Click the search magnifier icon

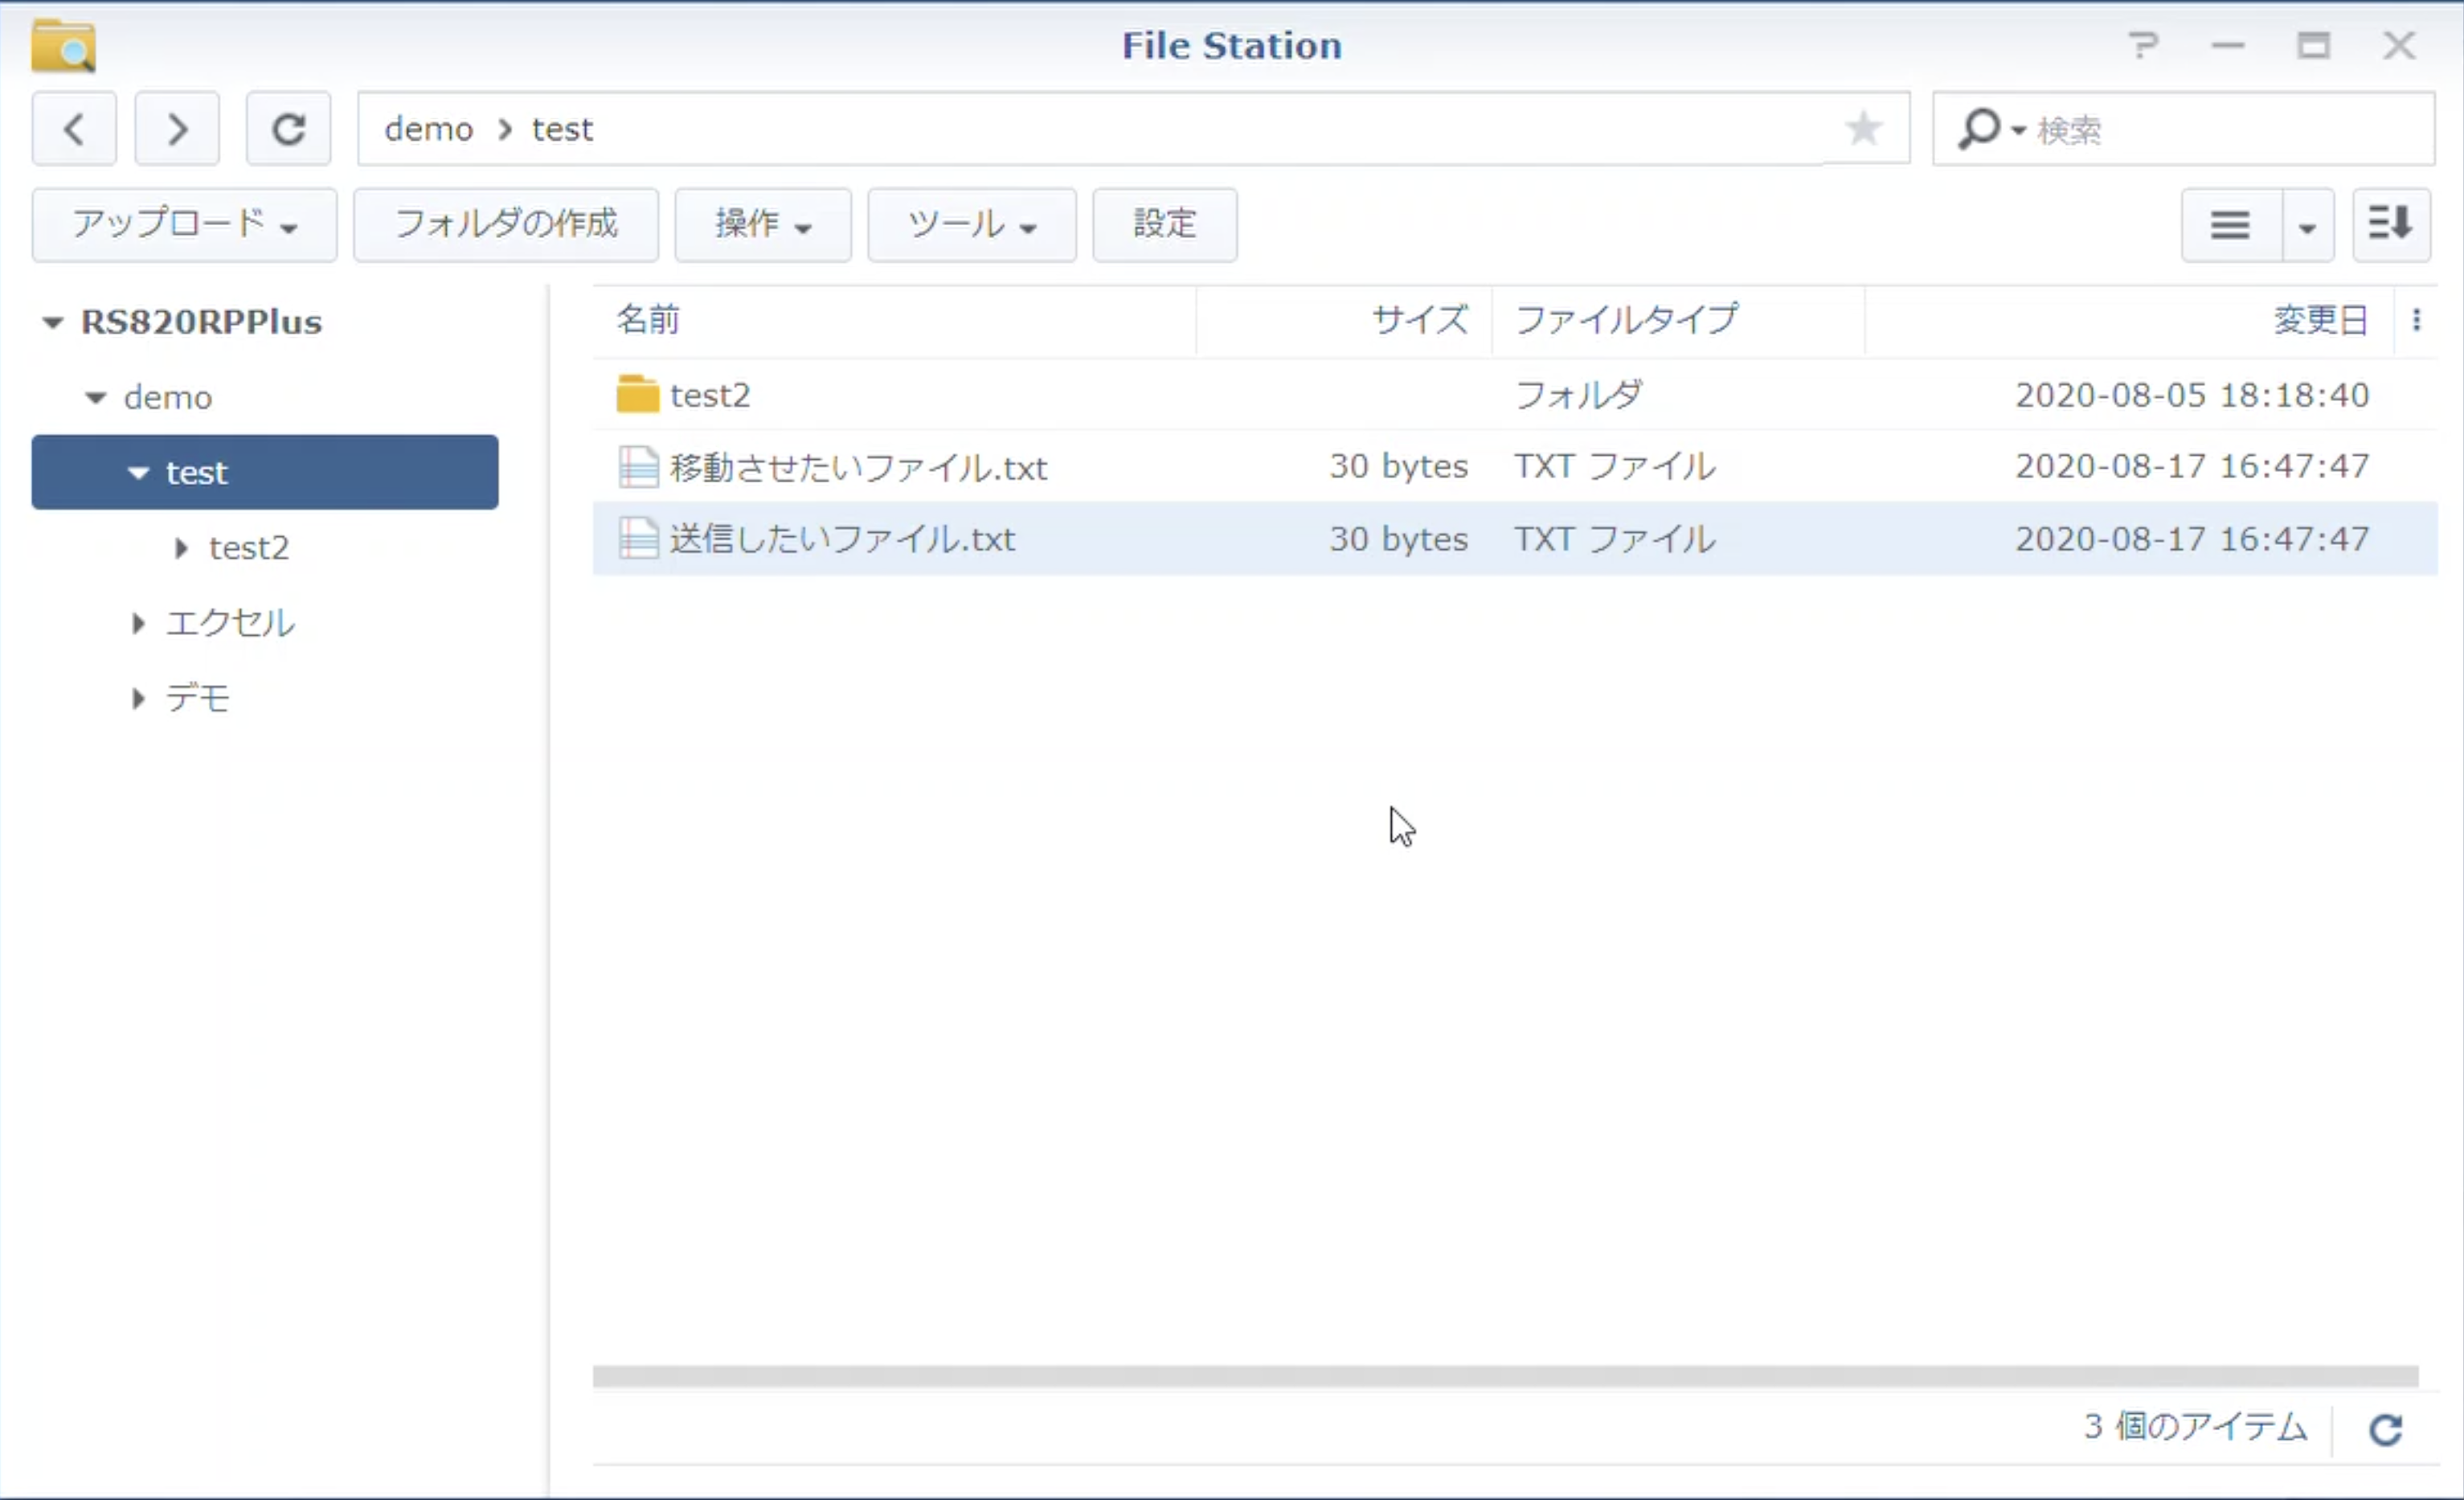click(1979, 129)
